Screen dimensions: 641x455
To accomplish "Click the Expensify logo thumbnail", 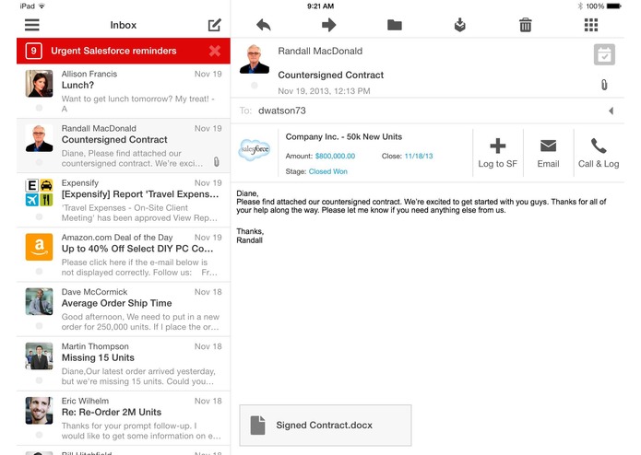I will click(x=40, y=192).
